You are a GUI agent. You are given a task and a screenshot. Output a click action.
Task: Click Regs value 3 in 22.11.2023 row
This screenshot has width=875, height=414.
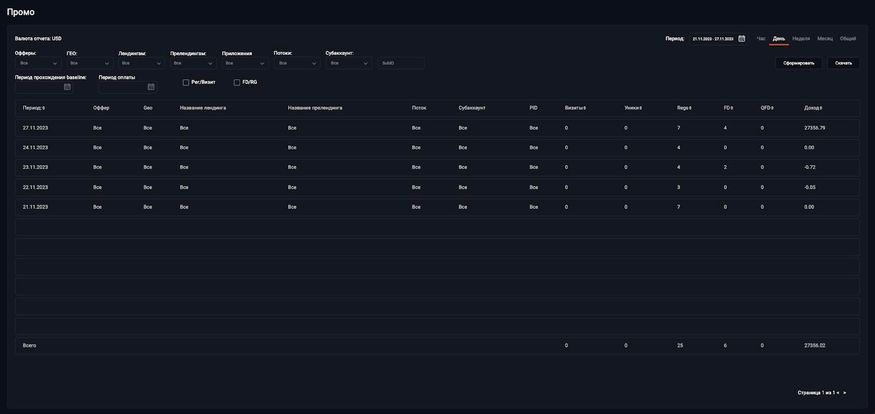pos(679,188)
